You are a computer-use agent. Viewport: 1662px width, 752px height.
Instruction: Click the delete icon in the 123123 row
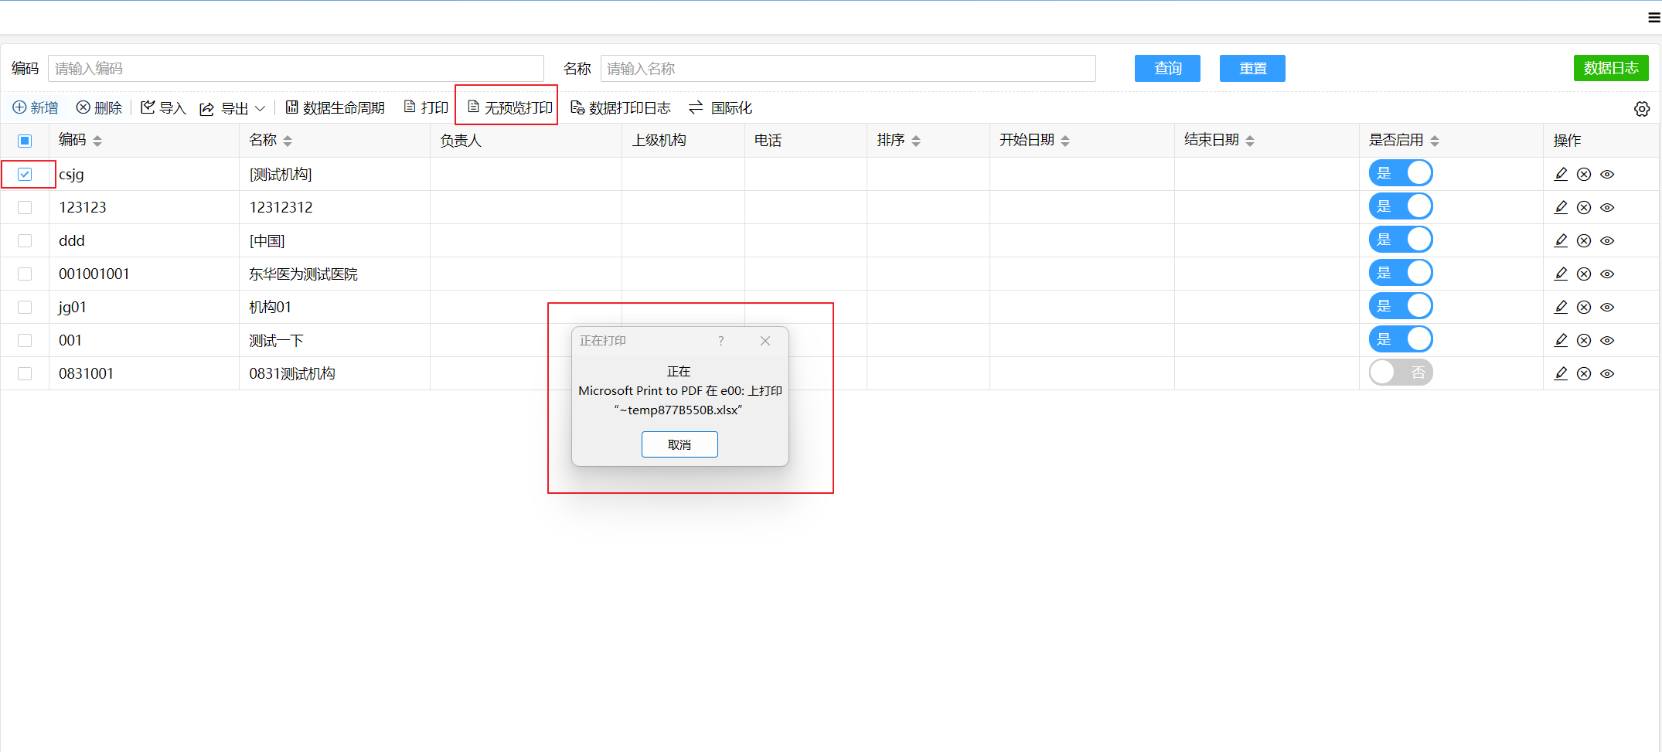tap(1584, 207)
